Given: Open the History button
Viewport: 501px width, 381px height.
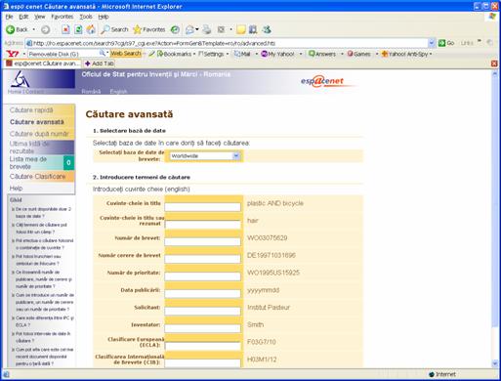Looking at the screenshot, I should point(175,29).
